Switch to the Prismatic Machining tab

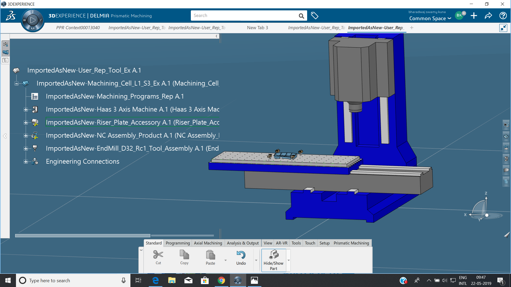tap(351, 243)
